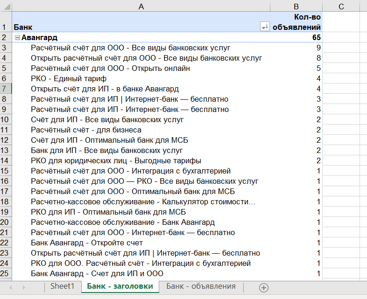Select cell 'РКО для ИП - Оптимальный банк для МСБ'

[141, 212]
